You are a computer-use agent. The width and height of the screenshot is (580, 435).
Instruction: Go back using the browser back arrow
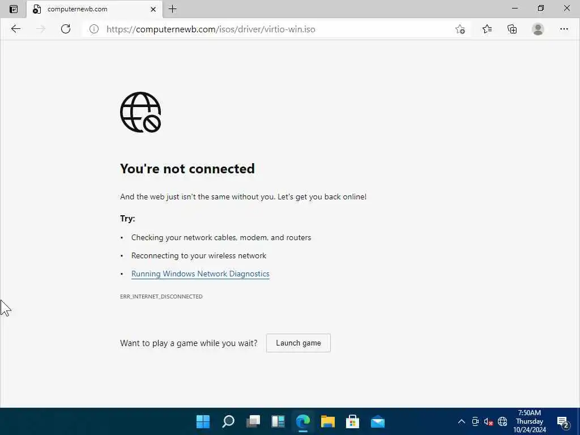click(x=15, y=29)
